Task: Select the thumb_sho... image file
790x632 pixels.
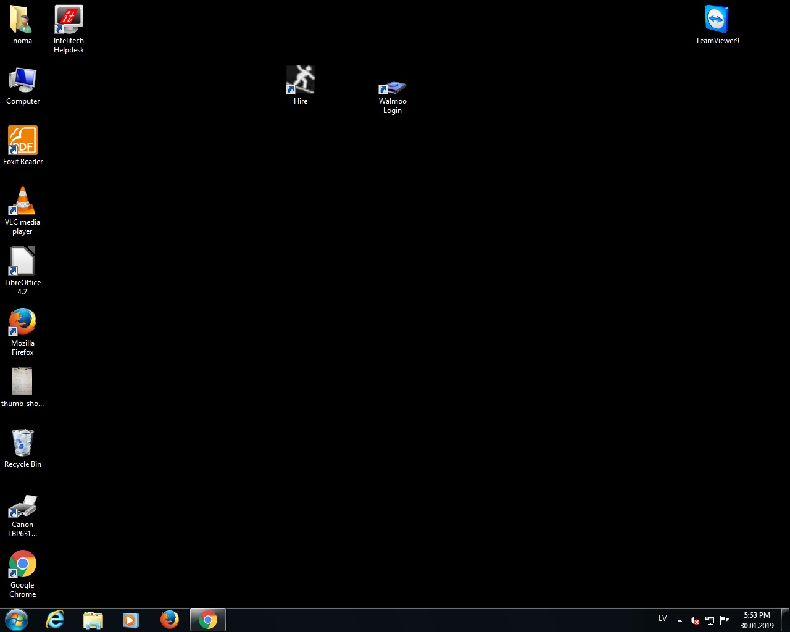Action: (x=22, y=388)
